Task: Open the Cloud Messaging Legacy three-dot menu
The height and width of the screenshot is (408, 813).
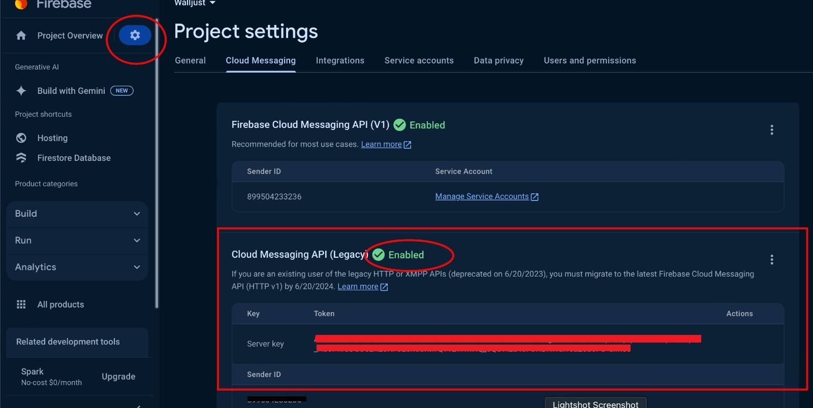Action: 772,260
